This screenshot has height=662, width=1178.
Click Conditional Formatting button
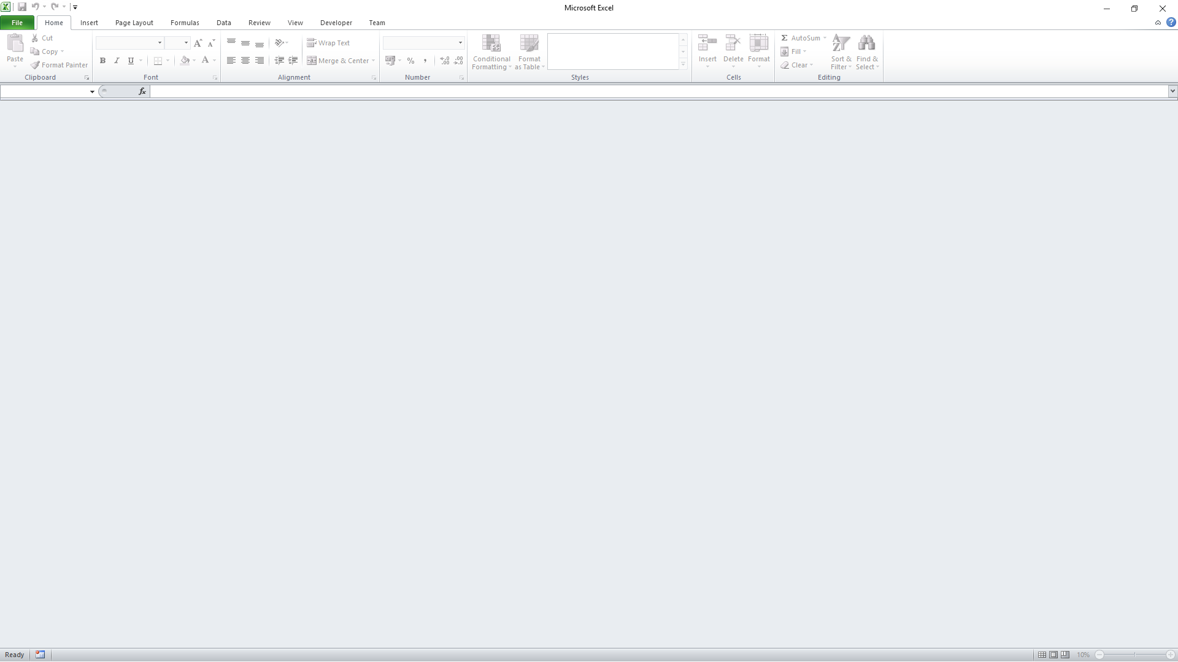[491, 52]
